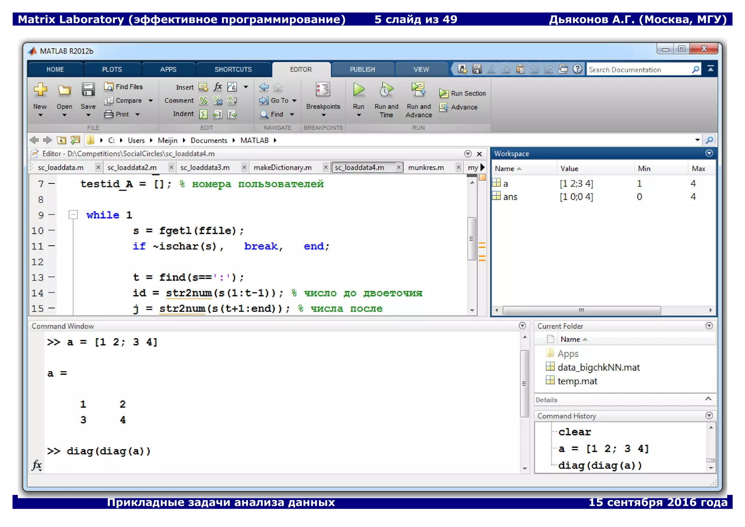This screenshot has height=527, width=745.
Task: Open the Workspace panel actions menu
Action: (x=709, y=153)
